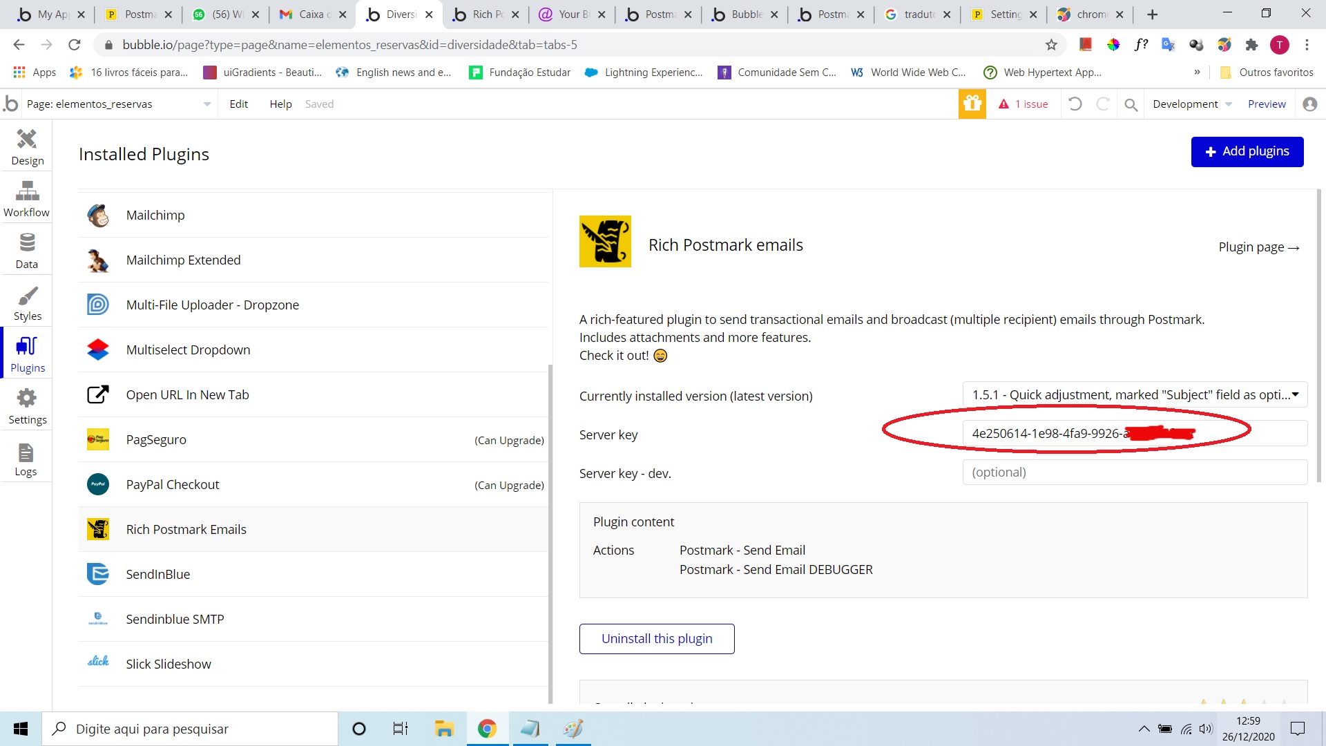This screenshot has height=746, width=1326.
Task: Expand the bookmarks overflow chevron
Action: tap(1197, 72)
